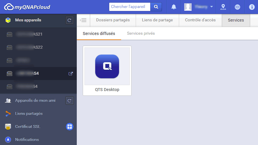Open Liens partagés in the sidebar
Screen dimensions: 258x145
coord(29,113)
